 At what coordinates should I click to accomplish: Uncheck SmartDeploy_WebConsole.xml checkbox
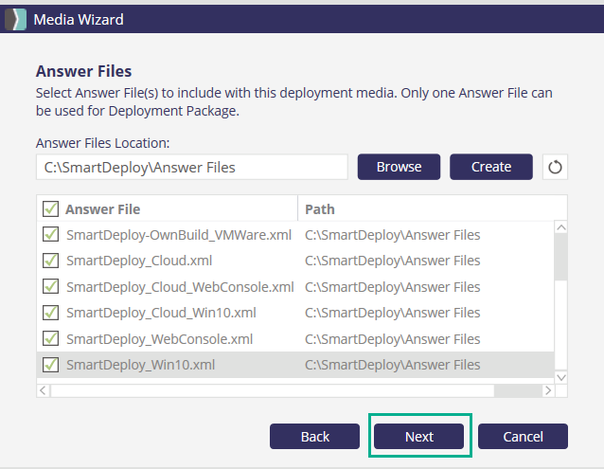(50, 338)
